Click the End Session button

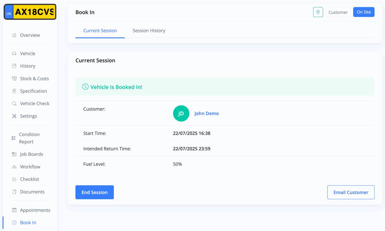coord(95,192)
